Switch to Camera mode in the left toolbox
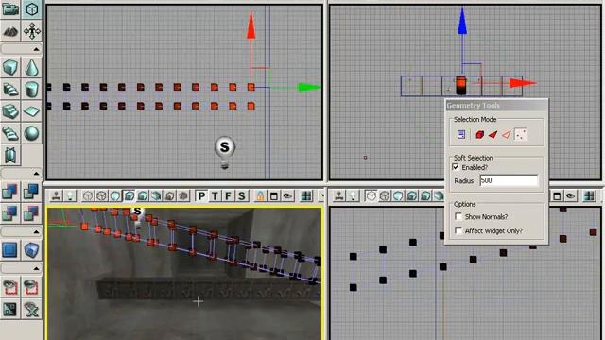This screenshot has width=605, height=340. 10,8
